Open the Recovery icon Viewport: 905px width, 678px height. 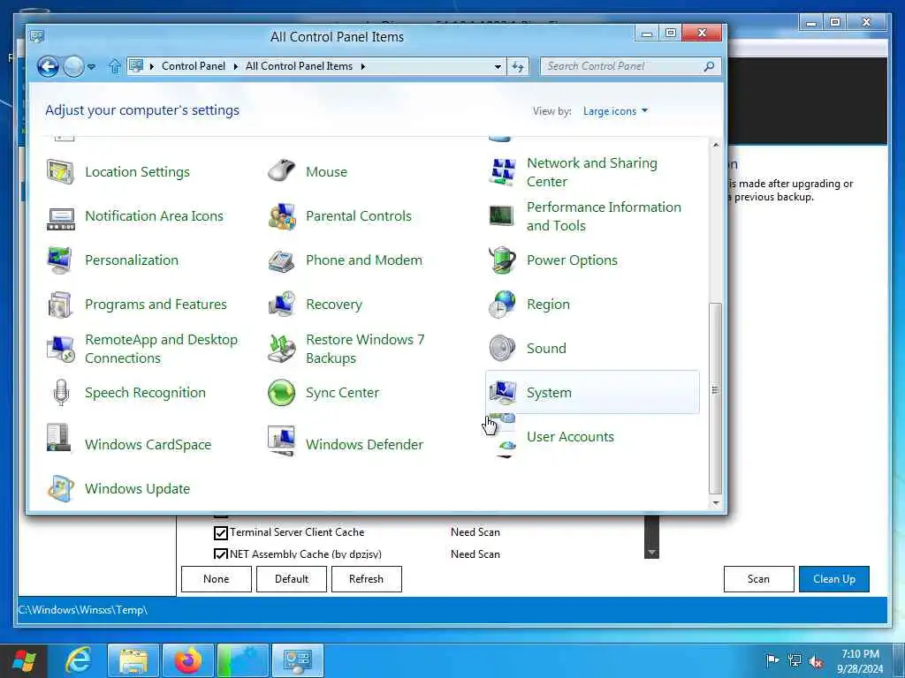point(281,305)
